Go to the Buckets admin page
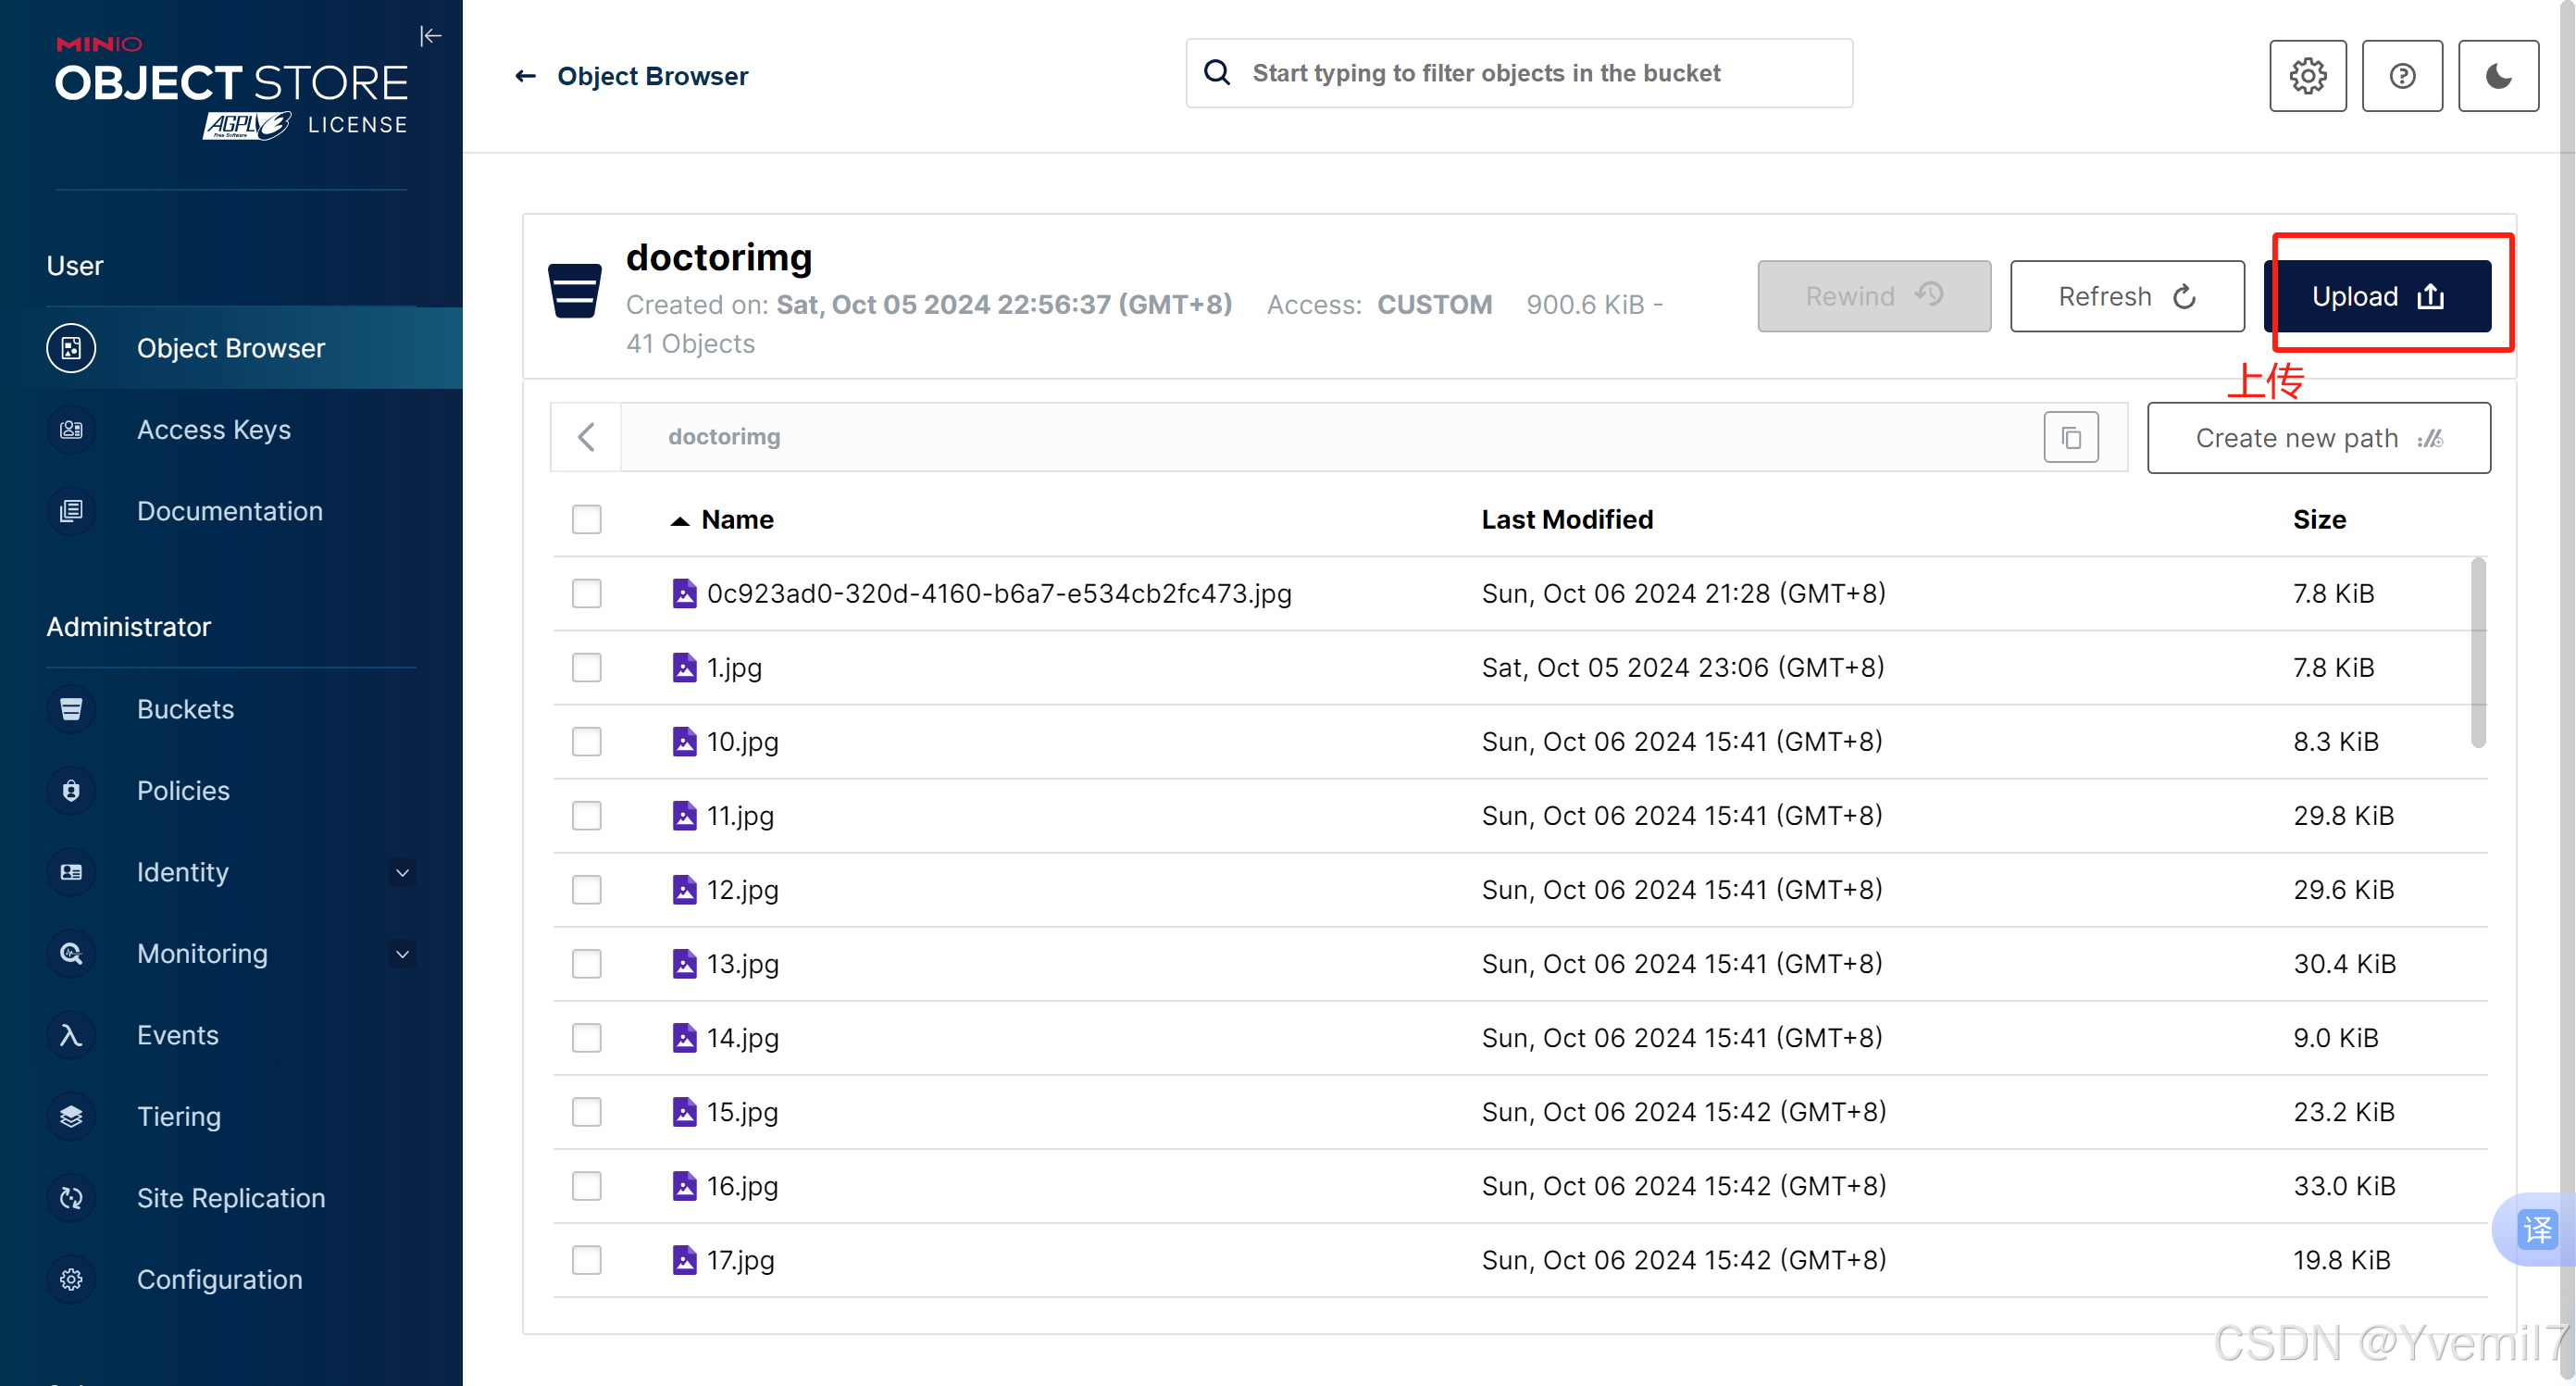The height and width of the screenshot is (1386, 2576). 185,709
